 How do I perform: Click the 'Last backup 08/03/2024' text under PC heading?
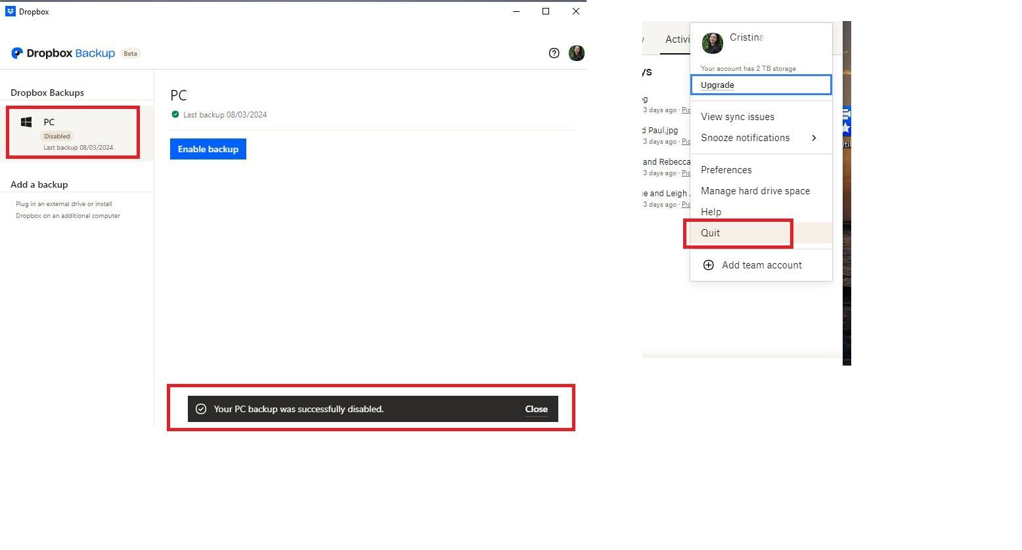tap(225, 114)
